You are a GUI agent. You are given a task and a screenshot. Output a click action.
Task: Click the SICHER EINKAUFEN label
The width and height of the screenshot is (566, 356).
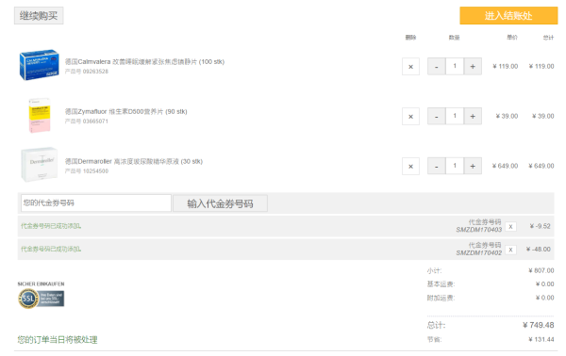(41, 283)
